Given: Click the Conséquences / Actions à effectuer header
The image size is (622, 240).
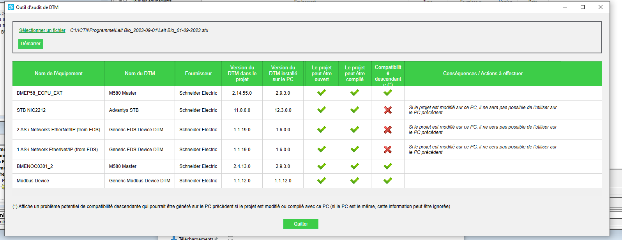Looking at the screenshot, I should click(482, 74).
